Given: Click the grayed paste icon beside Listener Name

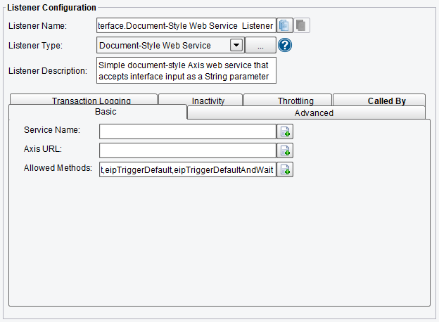Looking at the screenshot, I should coord(302,25).
